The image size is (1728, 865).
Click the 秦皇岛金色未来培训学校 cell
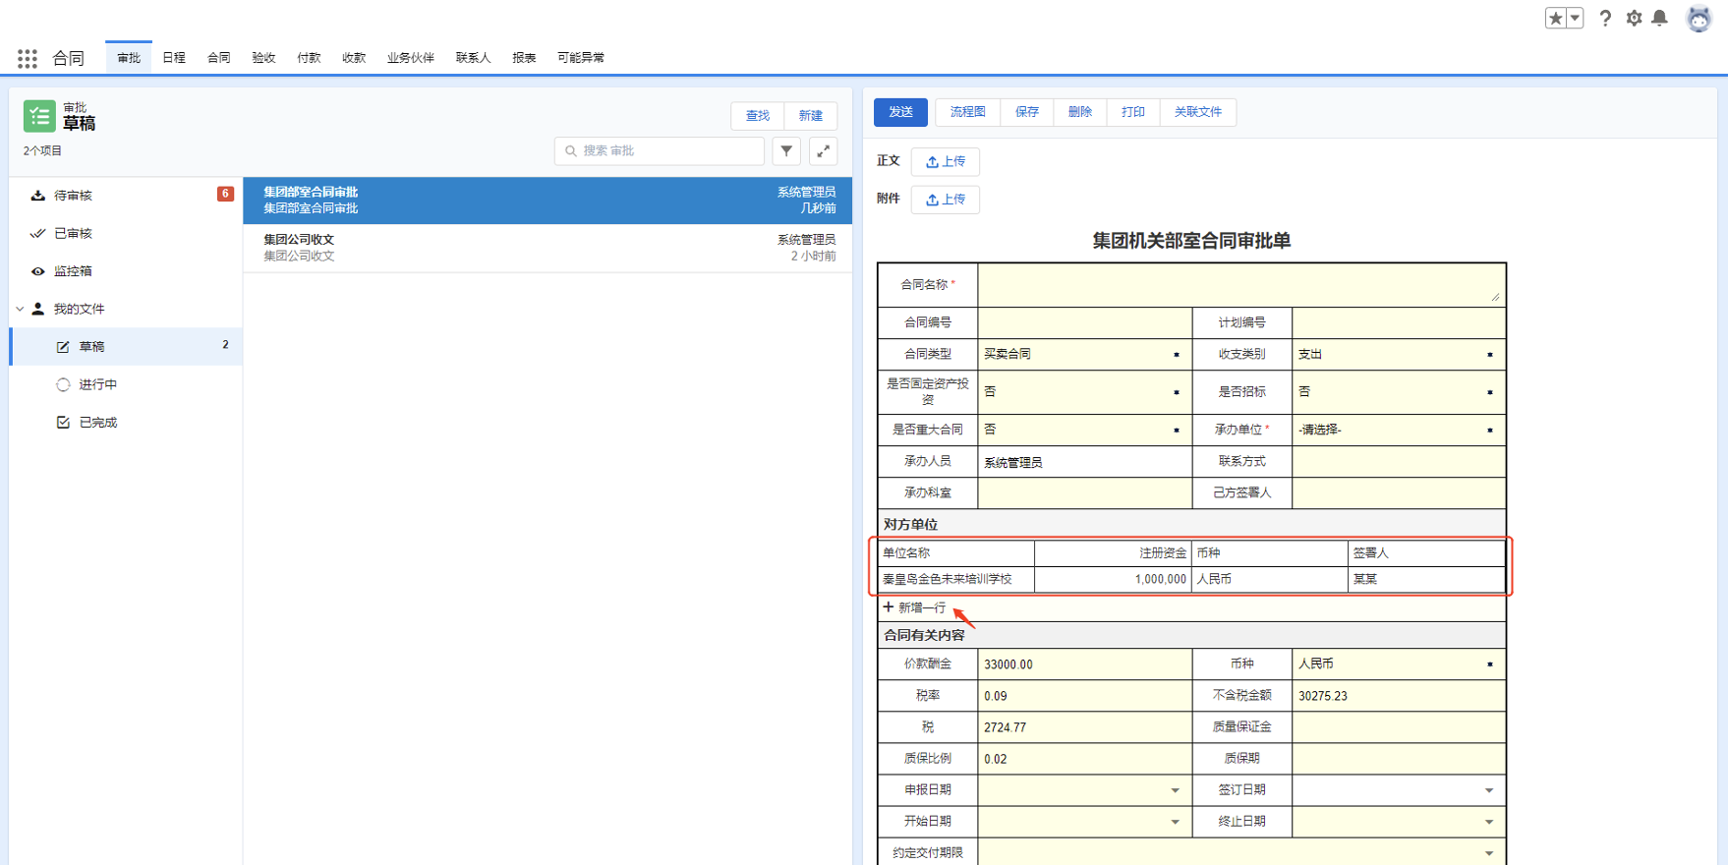point(955,580)
